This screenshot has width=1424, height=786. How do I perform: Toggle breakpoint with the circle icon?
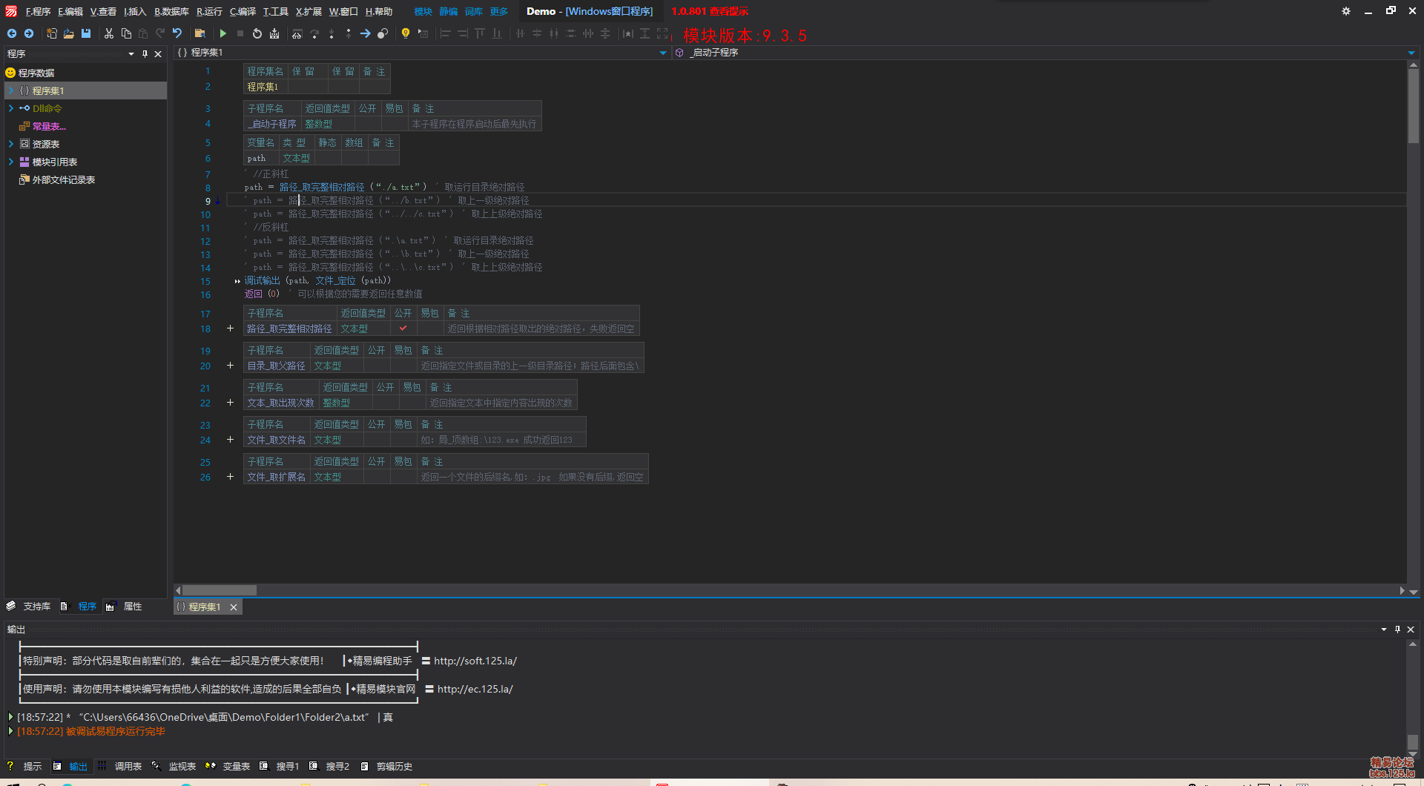coord(383,33)
